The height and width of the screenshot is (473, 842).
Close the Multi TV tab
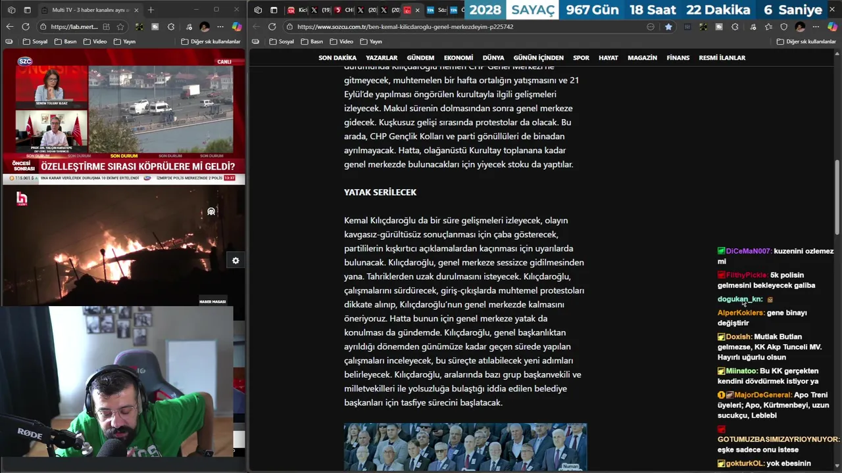tap(137, 10)
